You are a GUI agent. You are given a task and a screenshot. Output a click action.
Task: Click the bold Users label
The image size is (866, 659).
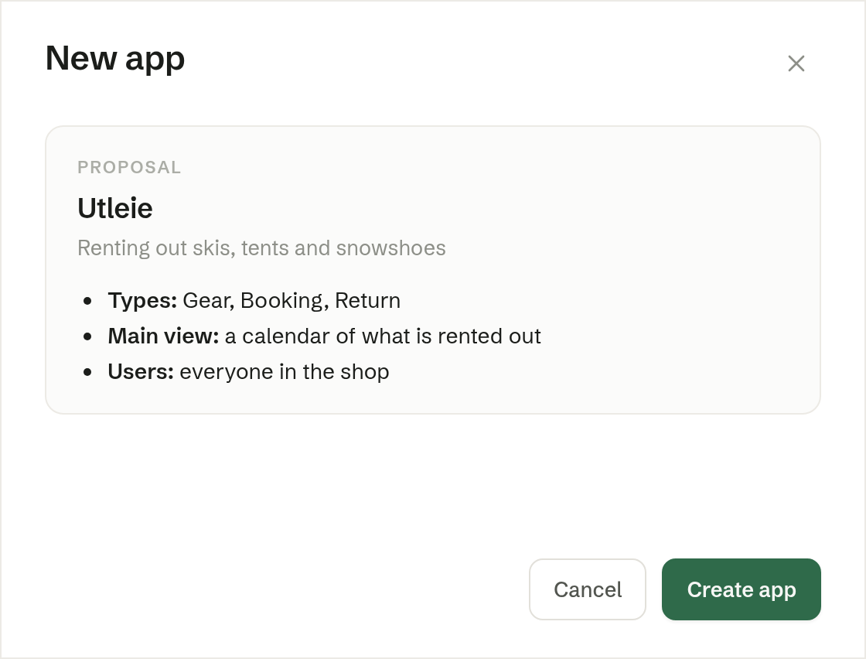[x=141, y=372]
